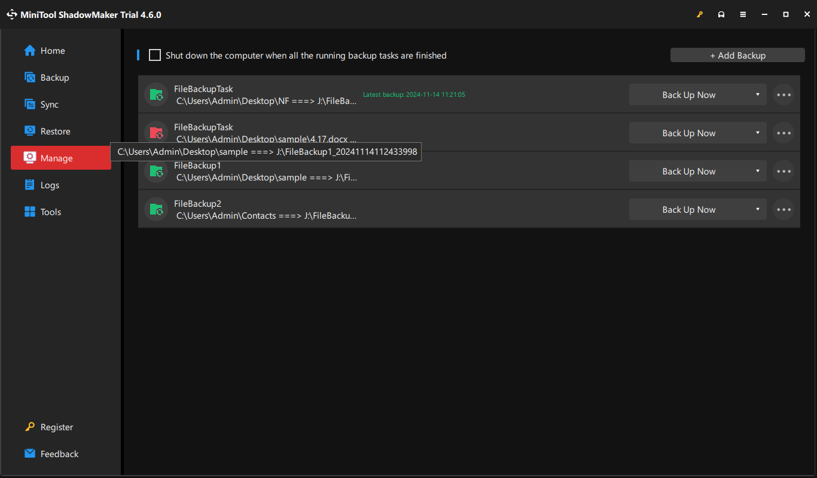This screenshot has height=478, width=817.
Task: Click the Add Backup button
Action: (737, 56)
